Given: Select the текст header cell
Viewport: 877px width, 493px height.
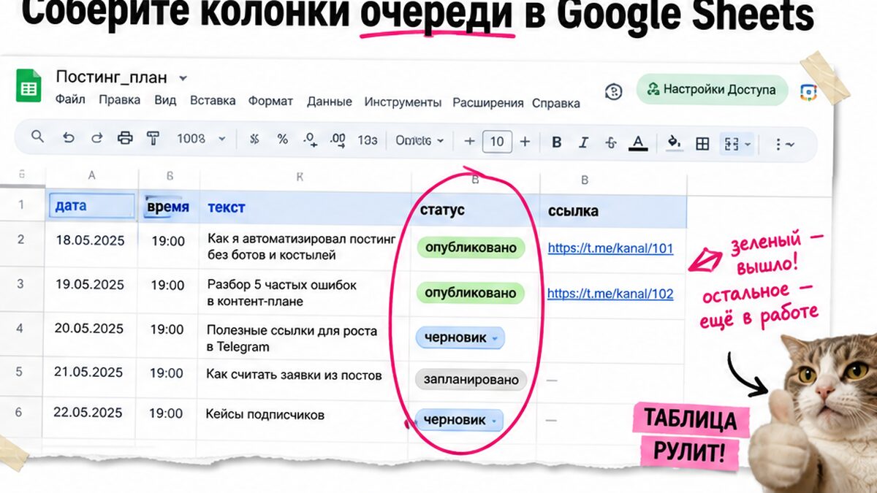Looking at the screenshot, I should (x=305, y=209).
